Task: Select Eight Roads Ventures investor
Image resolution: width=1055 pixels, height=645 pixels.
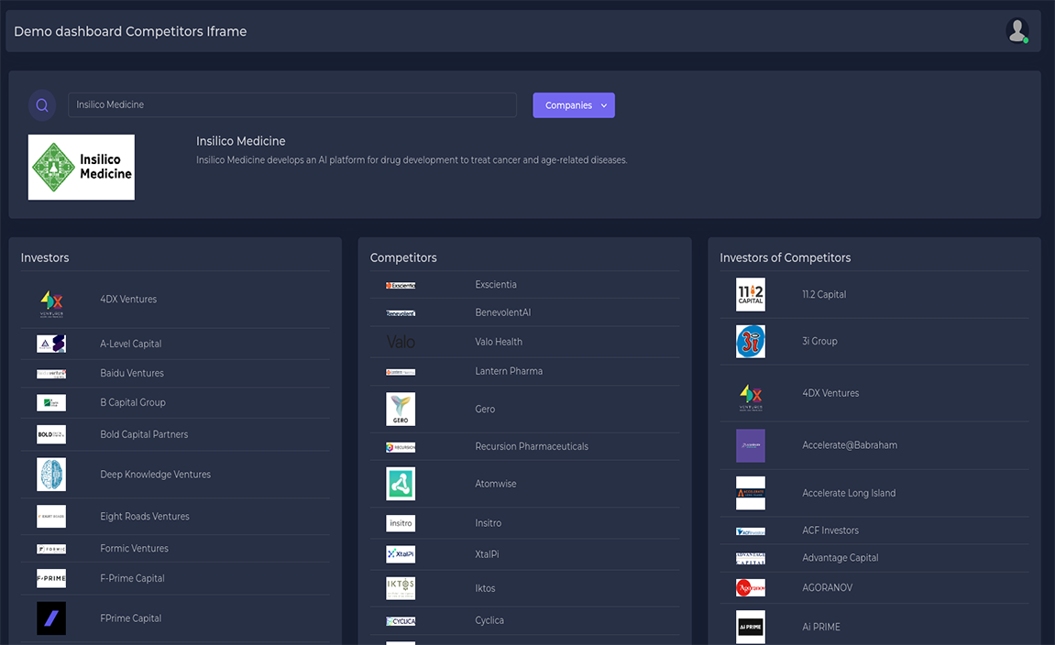Action: (x=145, y=517)
